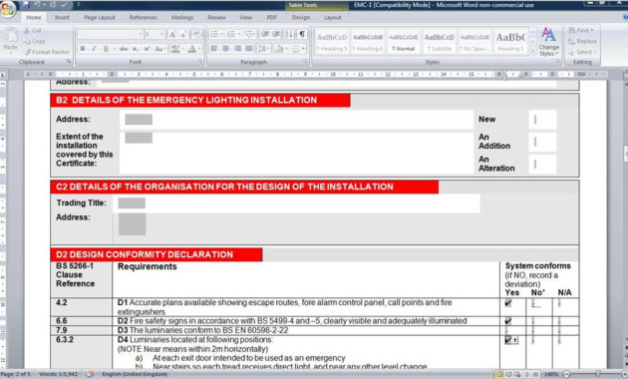Click the Grow Font icon
The image size is (628, 379).
pos(172,35)
